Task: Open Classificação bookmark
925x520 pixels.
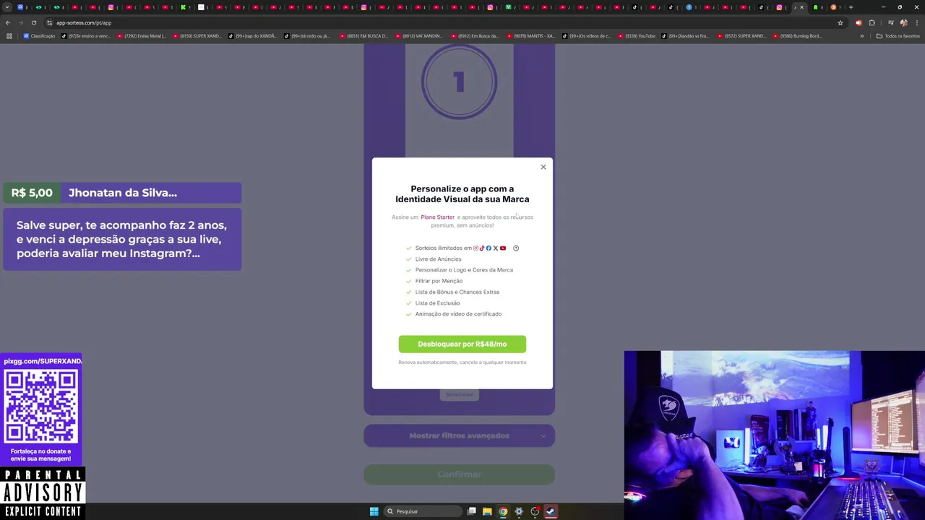Action: tap(39, 35)
